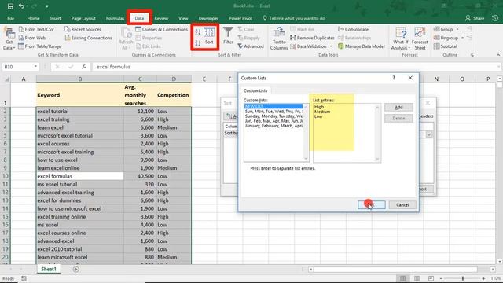Click the zoom slider handle

(463, 278)
